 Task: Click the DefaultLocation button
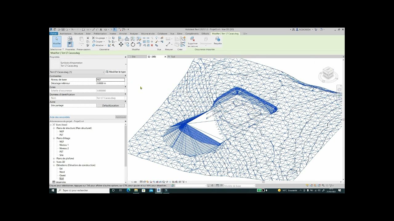[111, 105]
